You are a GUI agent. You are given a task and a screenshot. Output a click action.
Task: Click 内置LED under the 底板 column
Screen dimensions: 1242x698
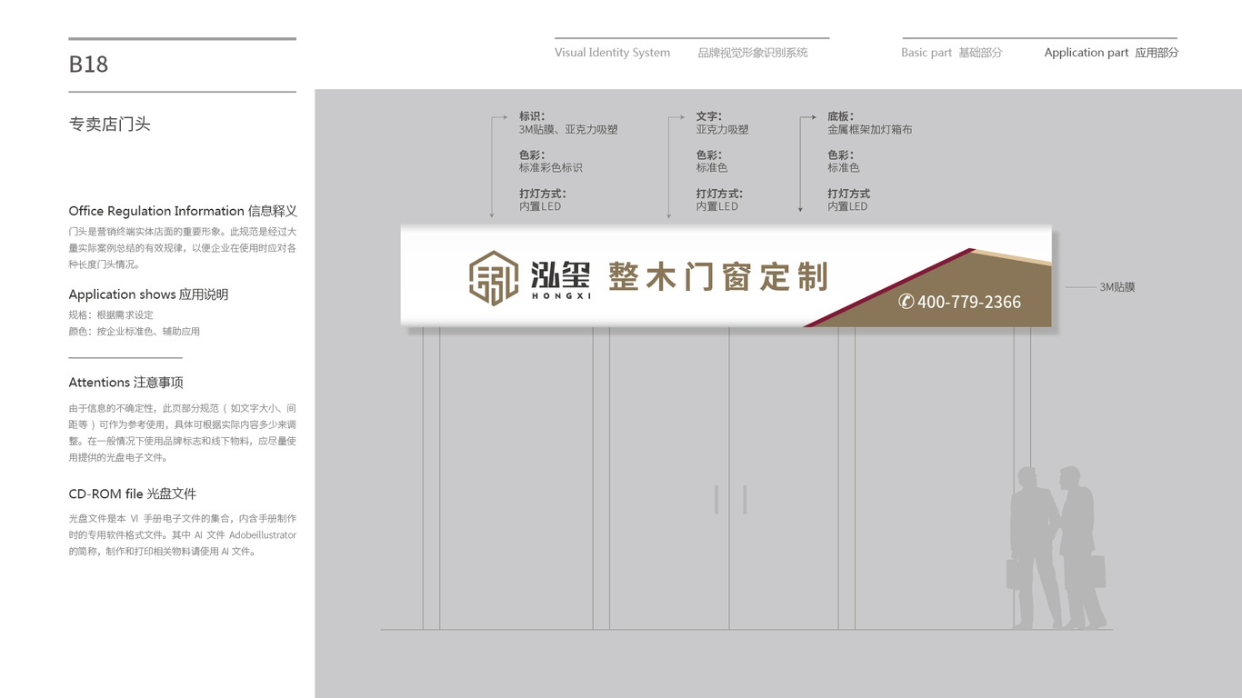coord(847,206)
